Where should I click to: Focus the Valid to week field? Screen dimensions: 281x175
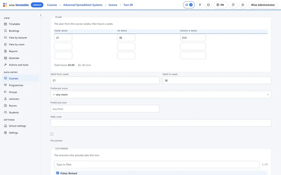click(x=217, y=80)
